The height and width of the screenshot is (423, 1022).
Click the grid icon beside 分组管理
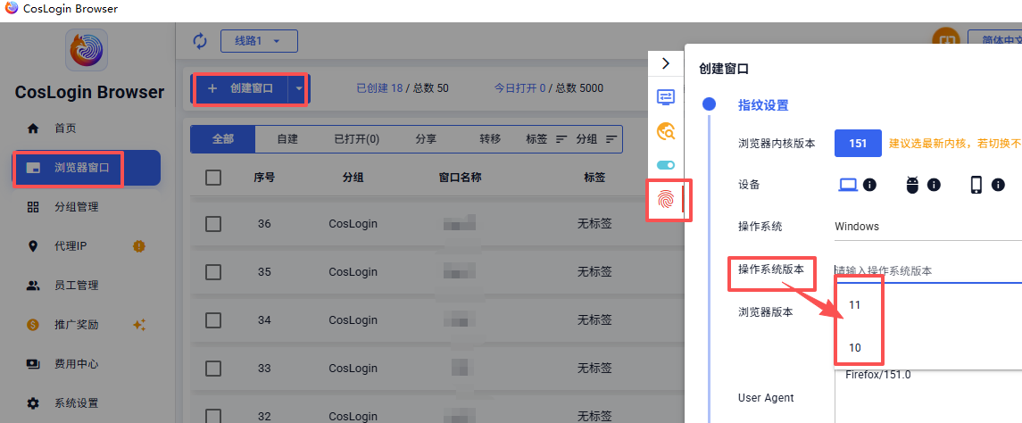click(33, 207)
